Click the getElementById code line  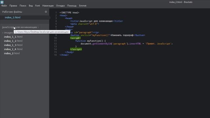[x=127, y=44]
